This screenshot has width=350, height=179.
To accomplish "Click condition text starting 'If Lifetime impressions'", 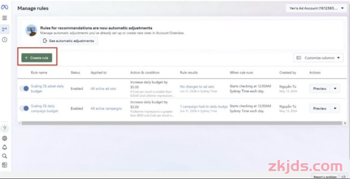I will (x=152, y=113).
